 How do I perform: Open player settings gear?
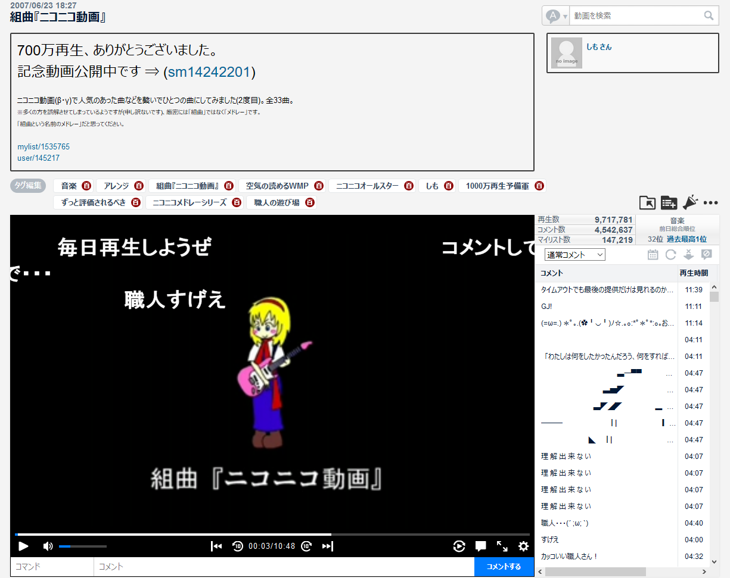523,546
